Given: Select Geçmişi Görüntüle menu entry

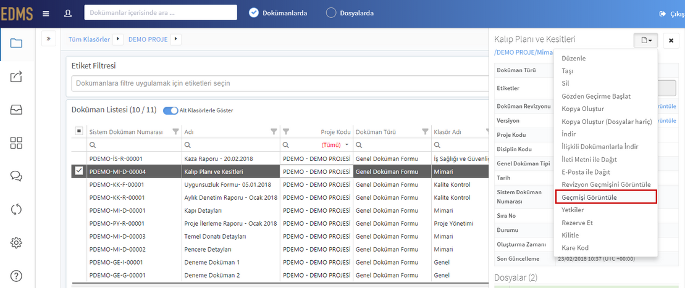Looking at the screenshot, I should (x=605, y=197).
